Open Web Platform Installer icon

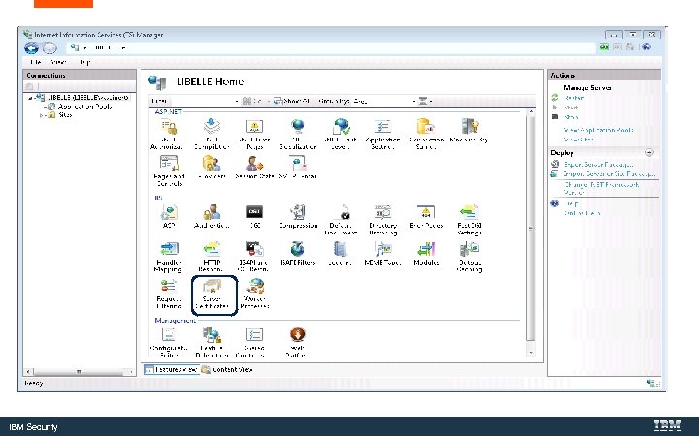[x=297, y=343]
